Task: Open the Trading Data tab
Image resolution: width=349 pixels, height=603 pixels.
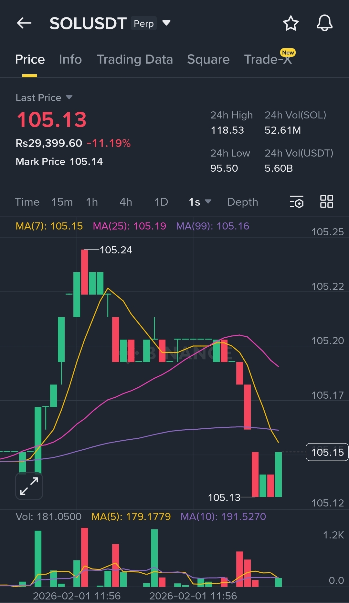Action: point(135,59)
